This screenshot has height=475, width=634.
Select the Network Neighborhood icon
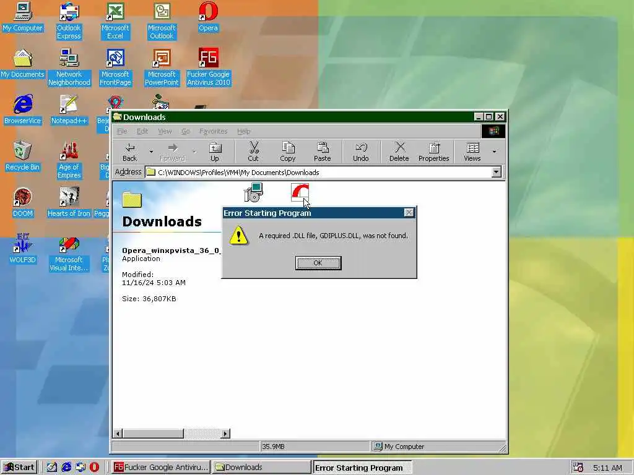click(69, 67)
